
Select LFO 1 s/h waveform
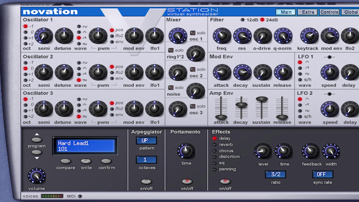click(300, 80)
